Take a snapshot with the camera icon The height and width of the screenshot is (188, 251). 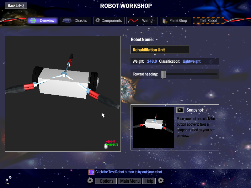tap(180, 110)
